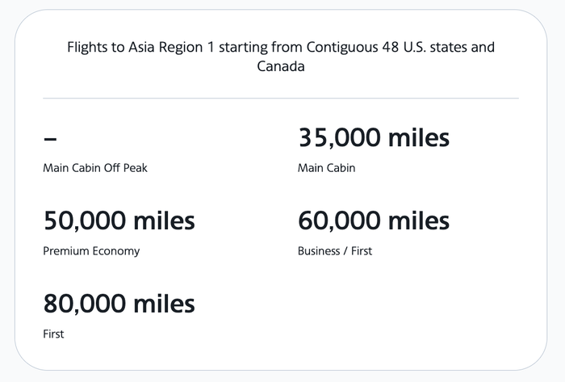The image size is (565, 382).
Task: Select the 80,000 miles amount
Action: click(x=119, y=304)
